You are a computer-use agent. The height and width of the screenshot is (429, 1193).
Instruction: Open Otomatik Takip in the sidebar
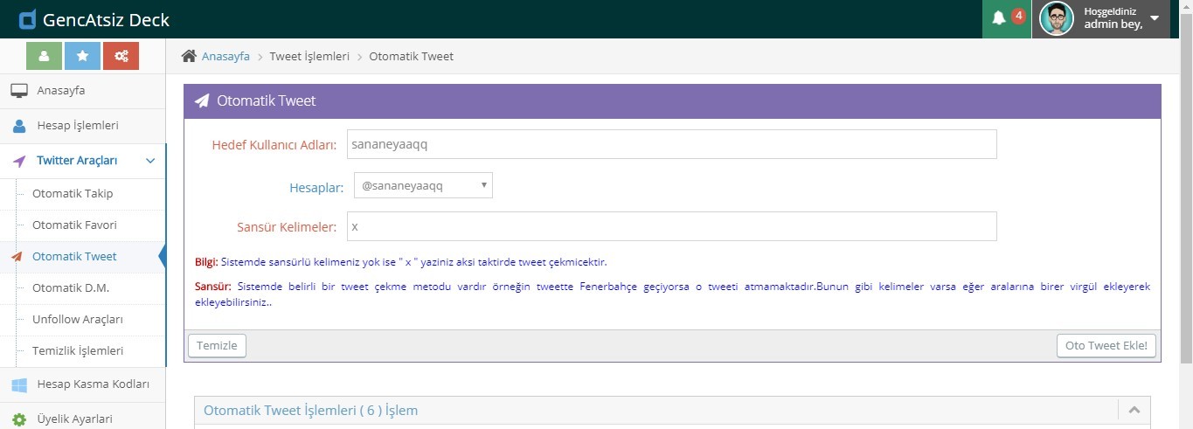click(x=73, y=194)
